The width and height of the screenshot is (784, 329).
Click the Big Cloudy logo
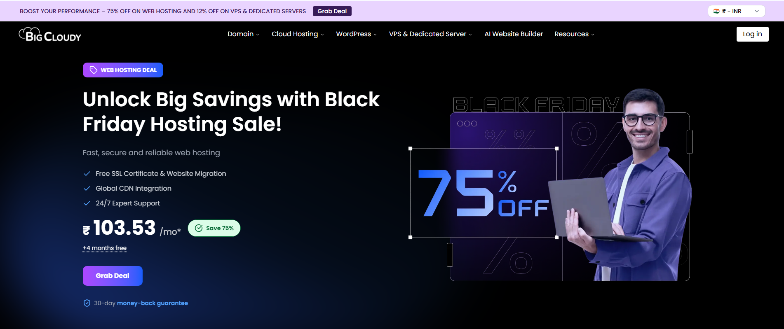tap(50, 35)
